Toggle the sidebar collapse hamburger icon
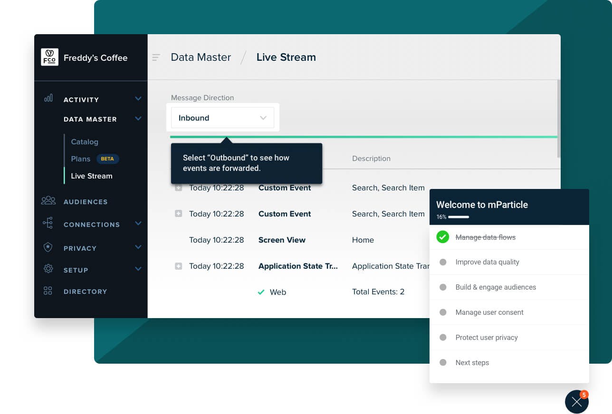Viewport: 612px width, 414px height. 156,57
